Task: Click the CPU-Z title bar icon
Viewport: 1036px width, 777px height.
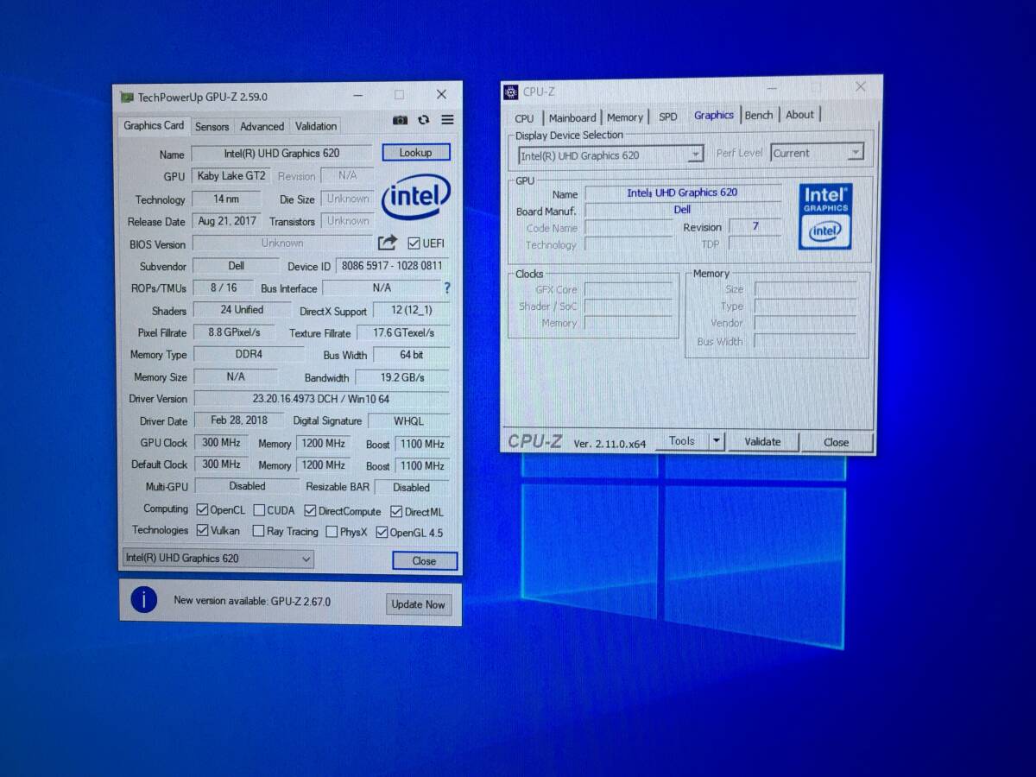Action: point(511,92)
